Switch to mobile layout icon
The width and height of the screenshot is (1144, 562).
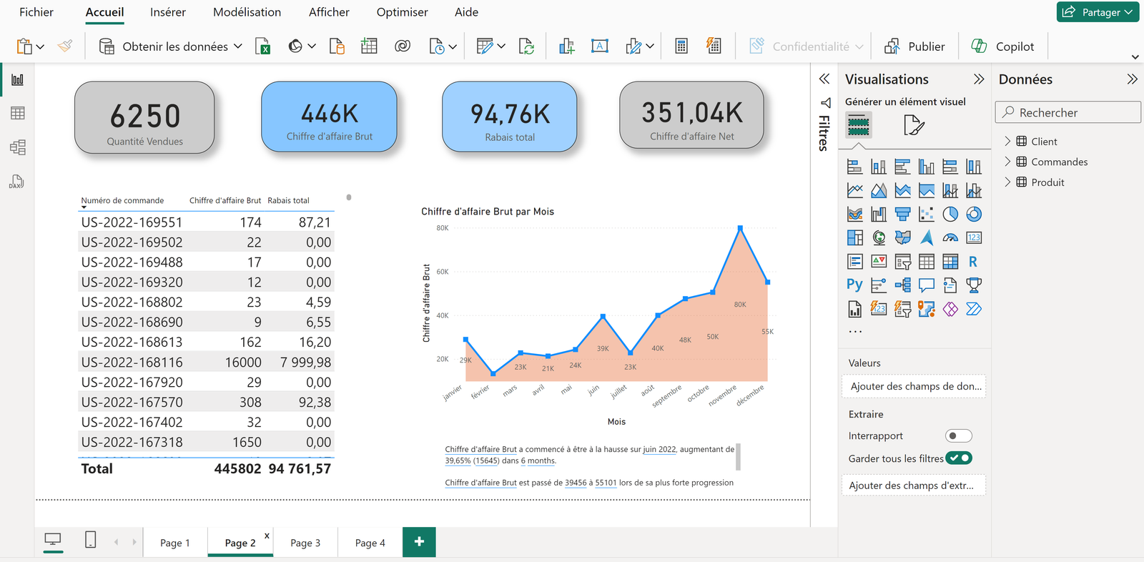90,540
